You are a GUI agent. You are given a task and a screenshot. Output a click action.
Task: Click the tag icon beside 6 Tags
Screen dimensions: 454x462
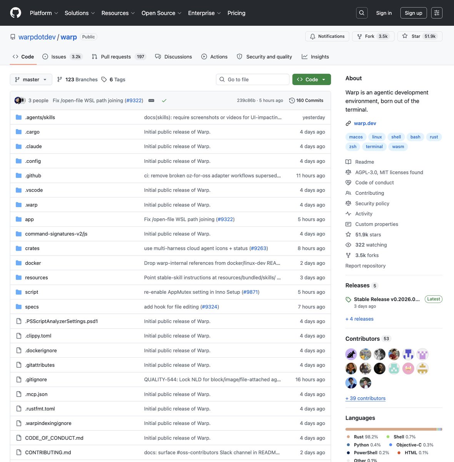point(104,79)
